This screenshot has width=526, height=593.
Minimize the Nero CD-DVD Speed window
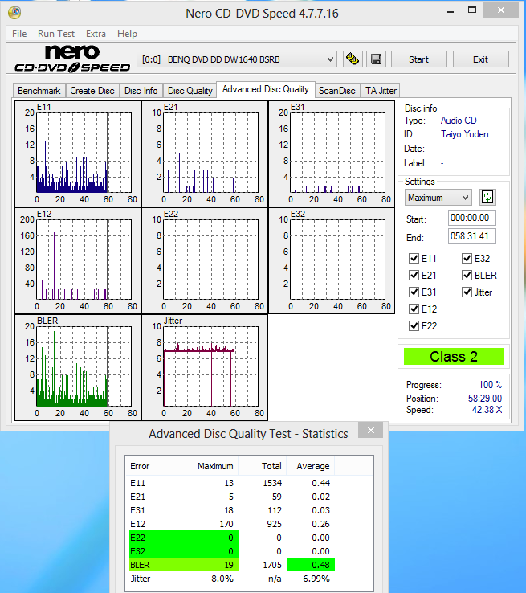coord(450,11)
